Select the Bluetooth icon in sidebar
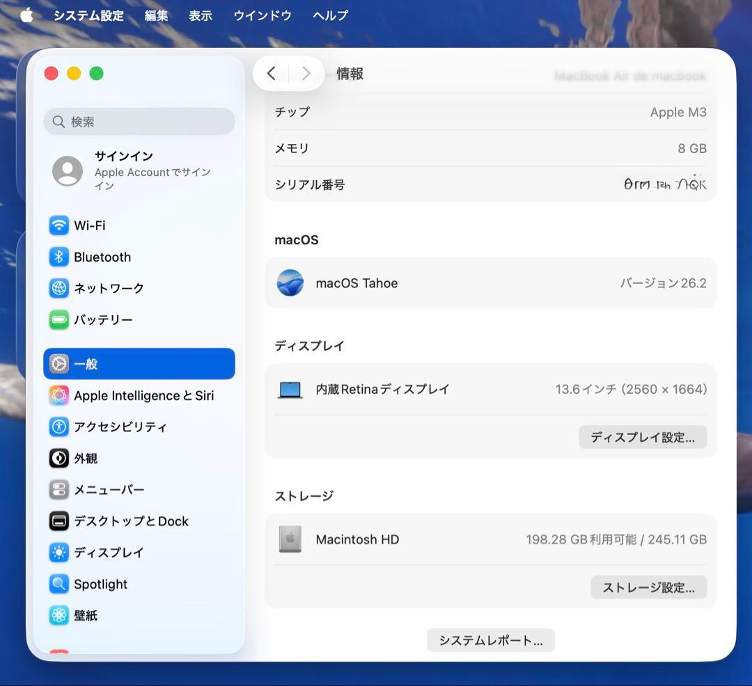 [58, 257]
